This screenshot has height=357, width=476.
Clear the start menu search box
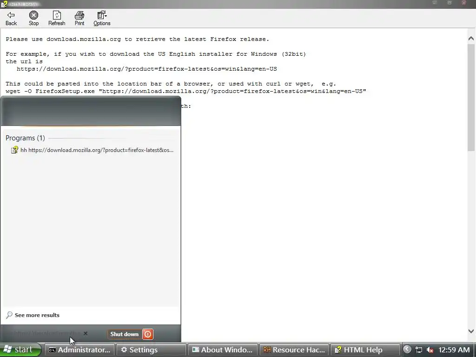pyautogui.click(x=86, y=333)
